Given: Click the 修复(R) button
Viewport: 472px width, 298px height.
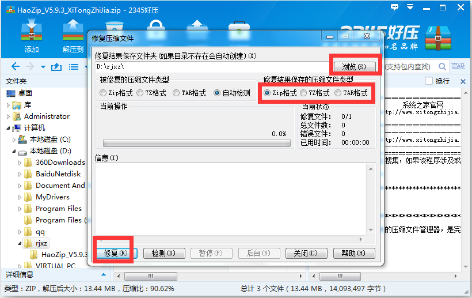Looking at the screenshot, I should 116,253.
